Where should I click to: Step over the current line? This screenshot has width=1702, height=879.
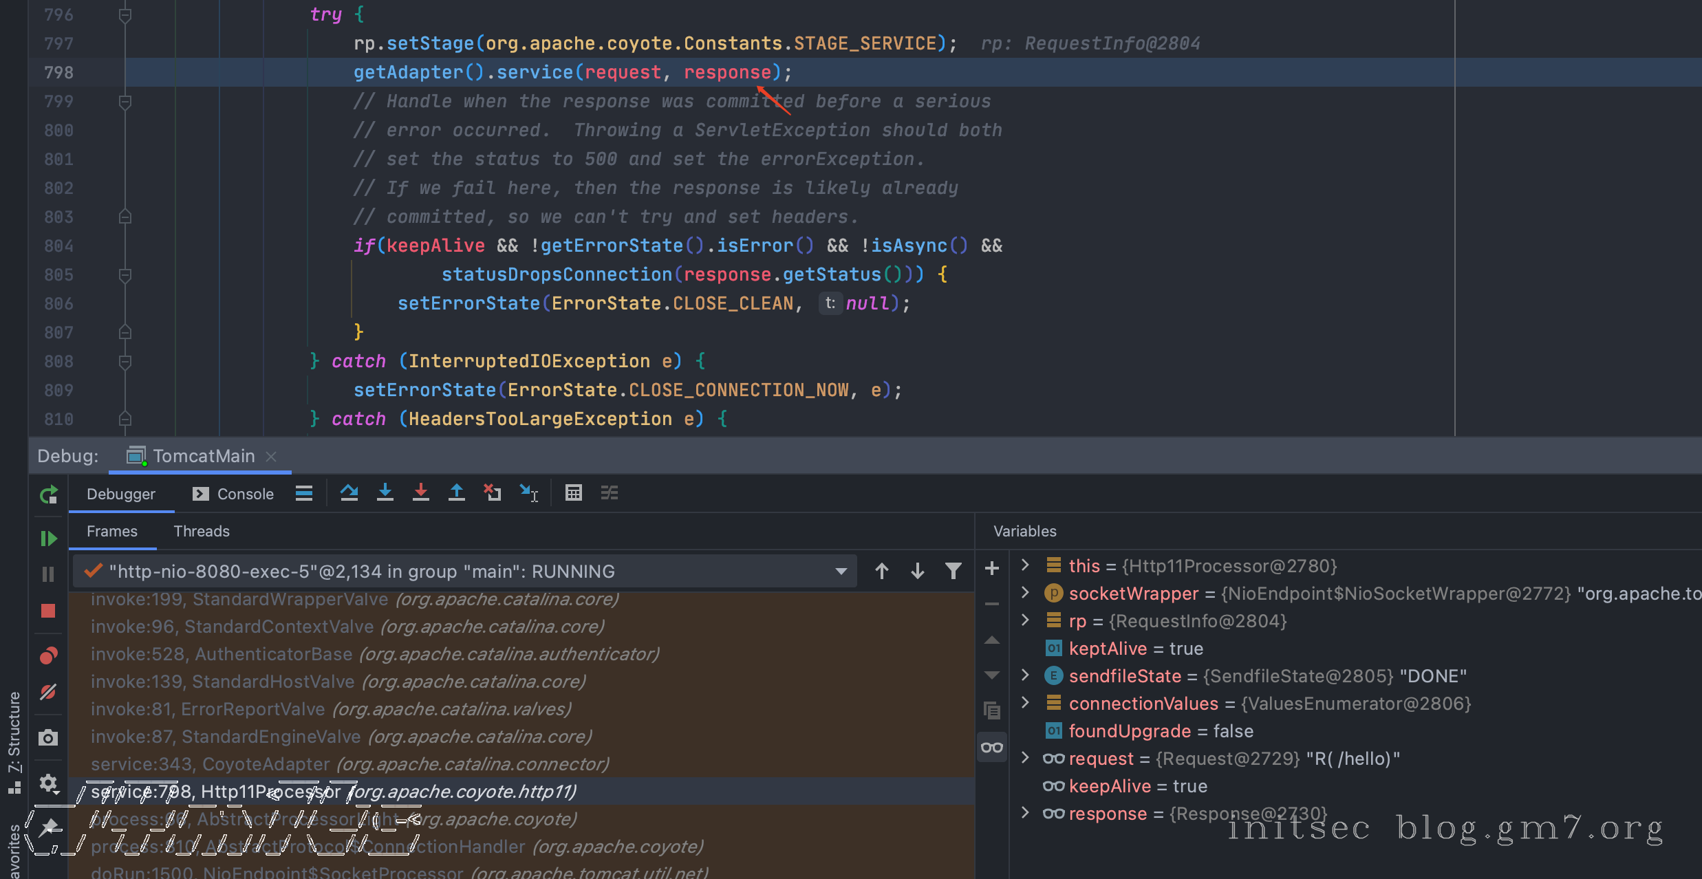click(349, 492)
